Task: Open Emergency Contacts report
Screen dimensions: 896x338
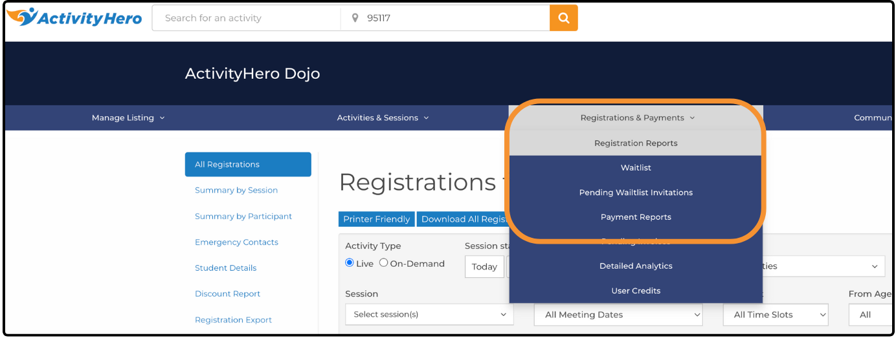Action: (236, 242)
